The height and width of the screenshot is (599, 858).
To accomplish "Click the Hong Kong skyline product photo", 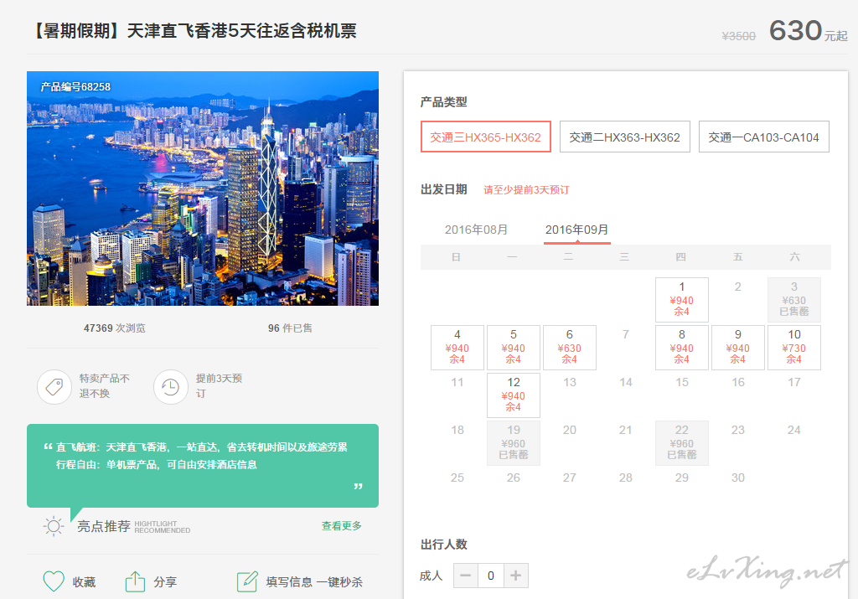I will pyautogui.click(x=203, y=188).
